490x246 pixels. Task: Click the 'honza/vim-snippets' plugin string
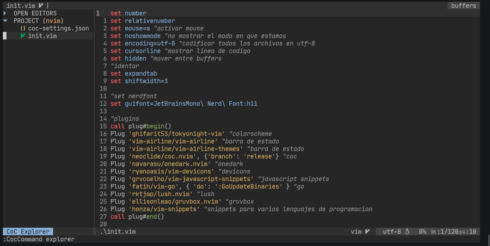[164, 209]
